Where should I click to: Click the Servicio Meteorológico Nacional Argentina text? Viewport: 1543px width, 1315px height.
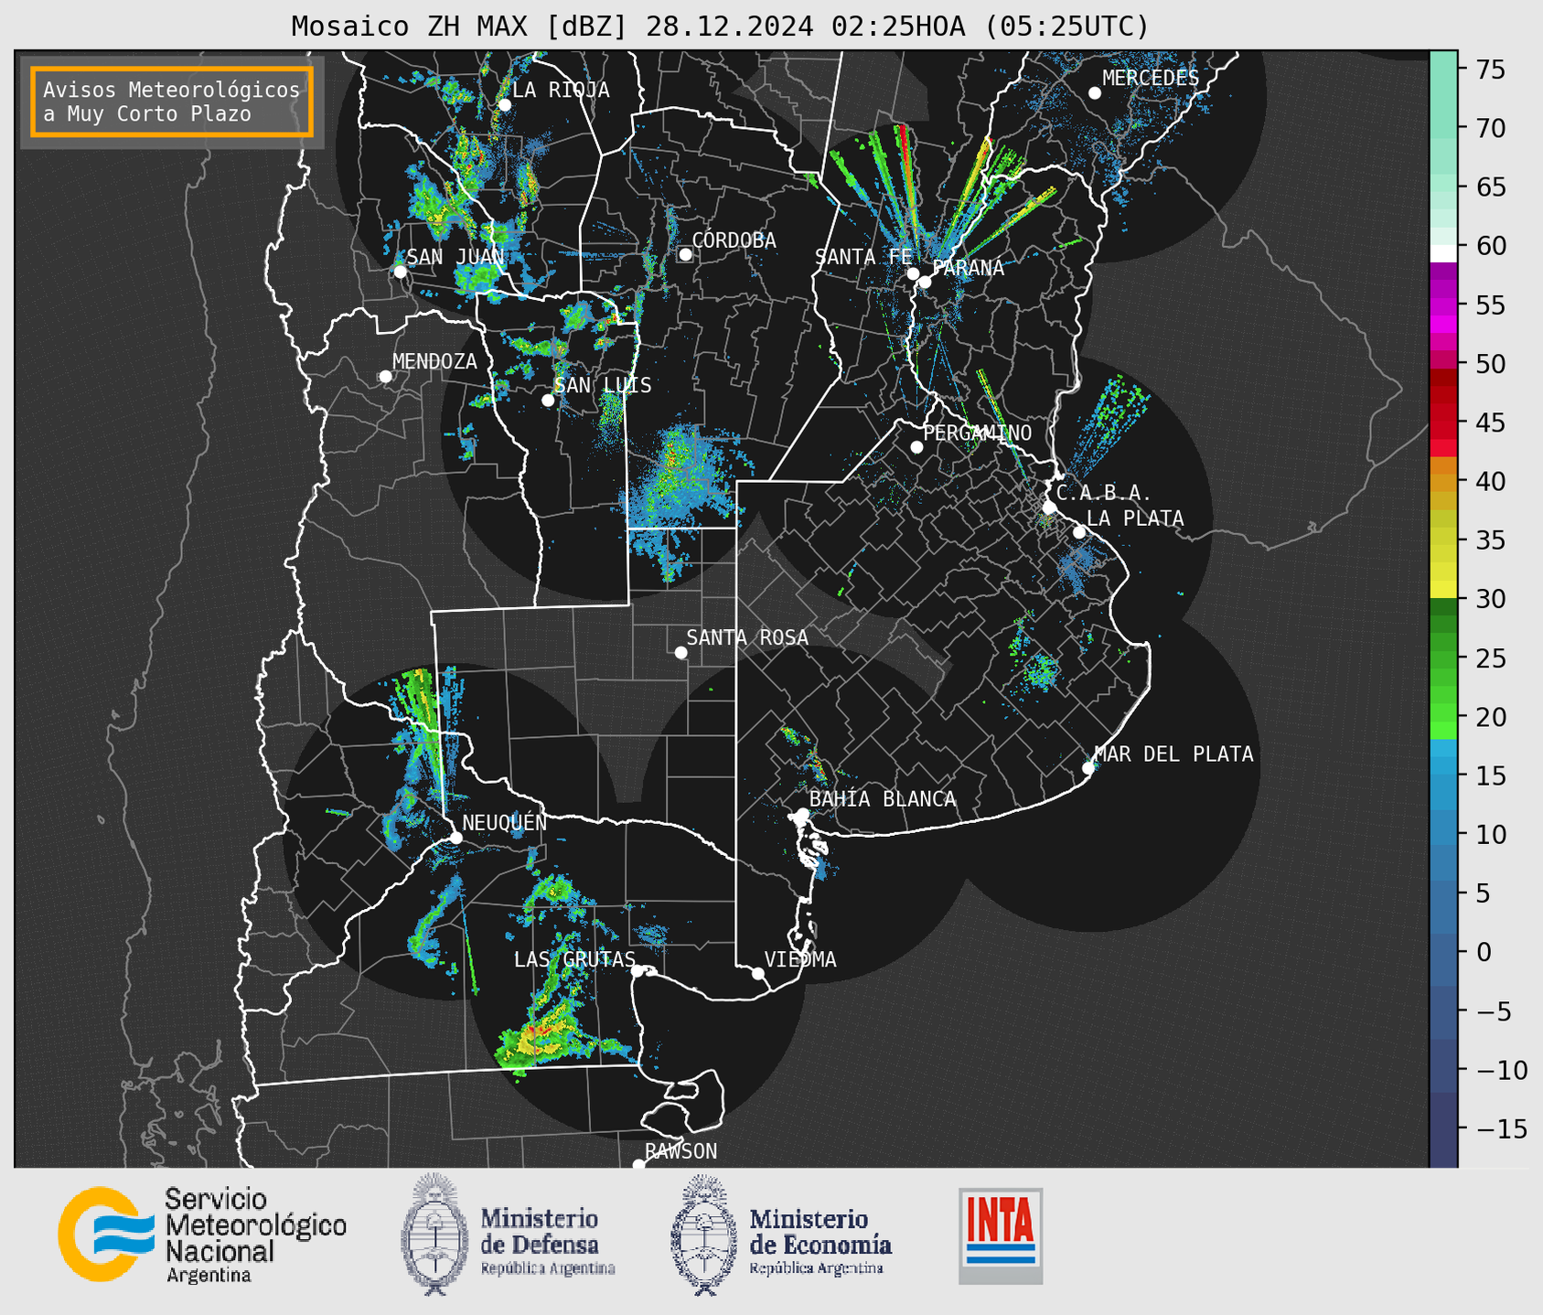tap(255, 1235)
